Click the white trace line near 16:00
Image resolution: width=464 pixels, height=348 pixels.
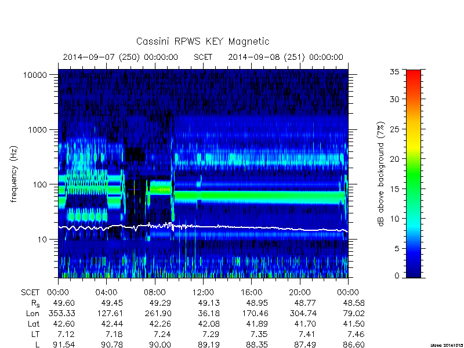251,227
